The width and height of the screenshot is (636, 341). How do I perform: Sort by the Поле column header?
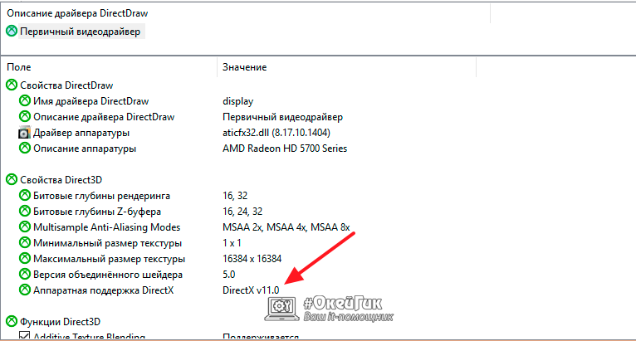pyautogui.click(x=19, y=67)
